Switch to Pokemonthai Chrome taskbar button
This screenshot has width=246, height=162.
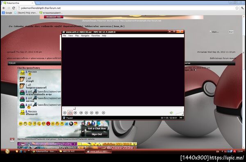tap(44, 151)
